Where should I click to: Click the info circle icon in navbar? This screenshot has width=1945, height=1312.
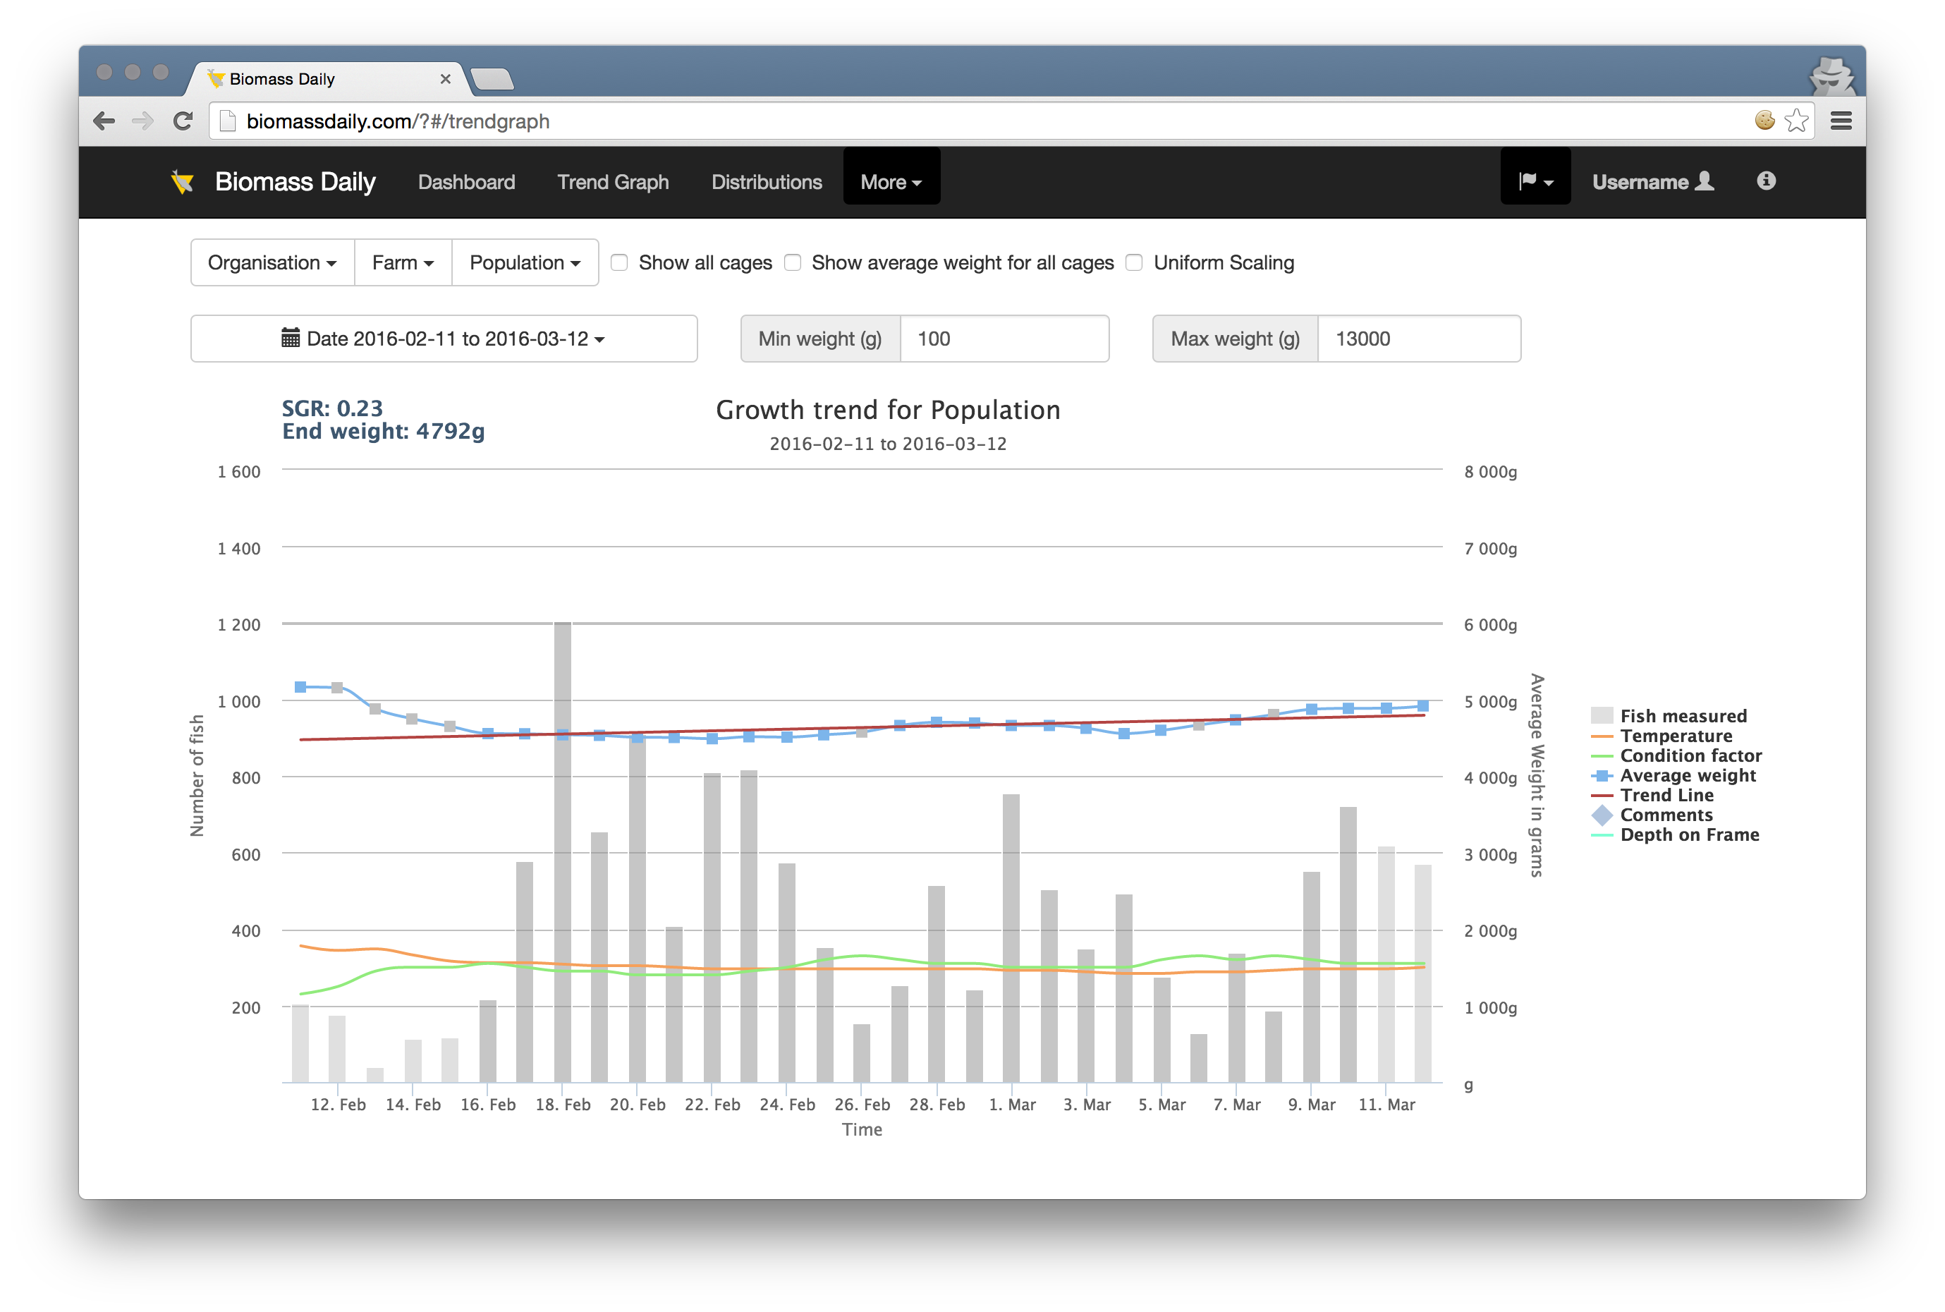(1766, 181)
